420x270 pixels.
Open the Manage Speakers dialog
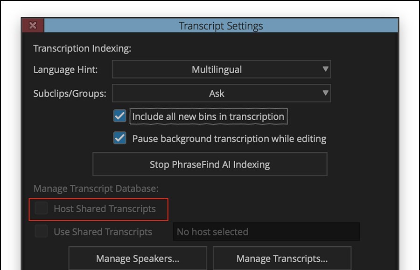[x=138, y=258]
